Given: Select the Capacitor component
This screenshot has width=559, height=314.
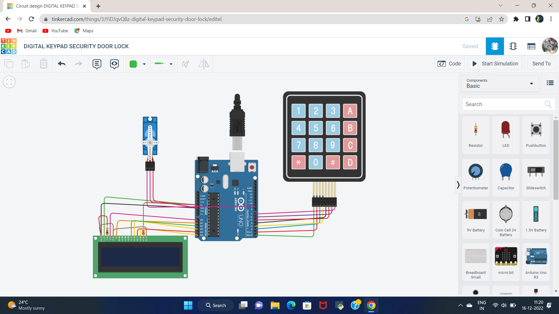Looking at the screenshot, I should 506,177.
